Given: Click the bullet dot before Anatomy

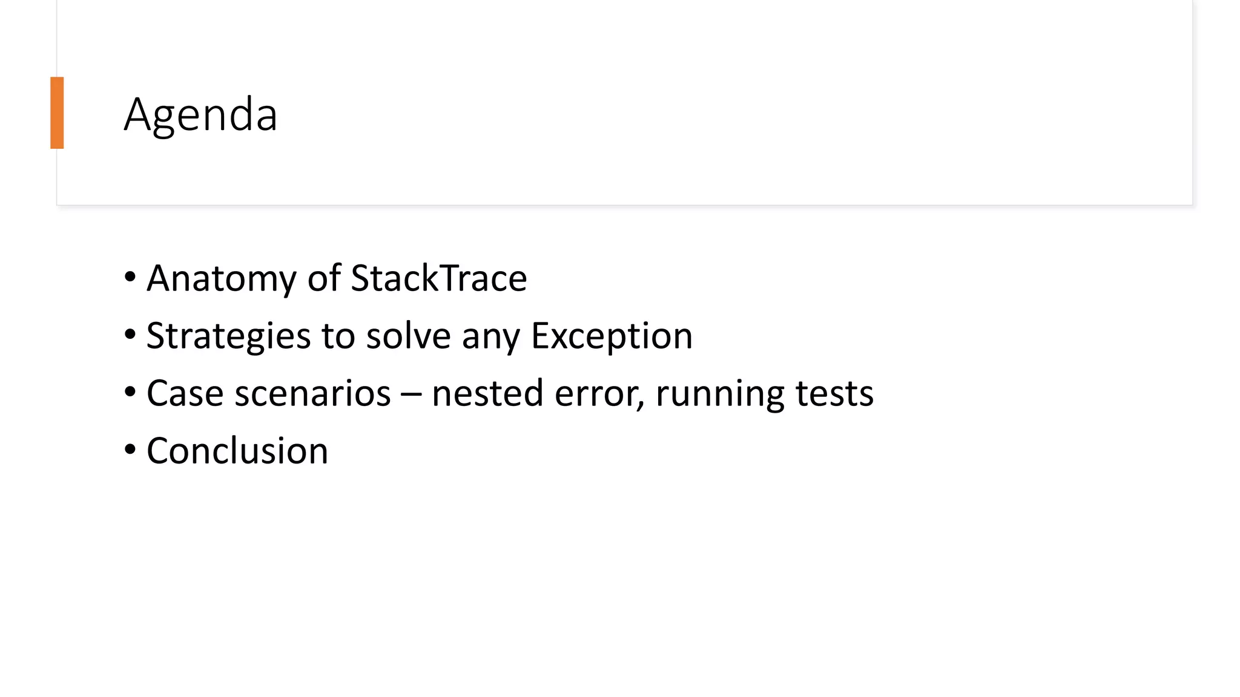Looking at the screenshot, I should coord(130,278).
